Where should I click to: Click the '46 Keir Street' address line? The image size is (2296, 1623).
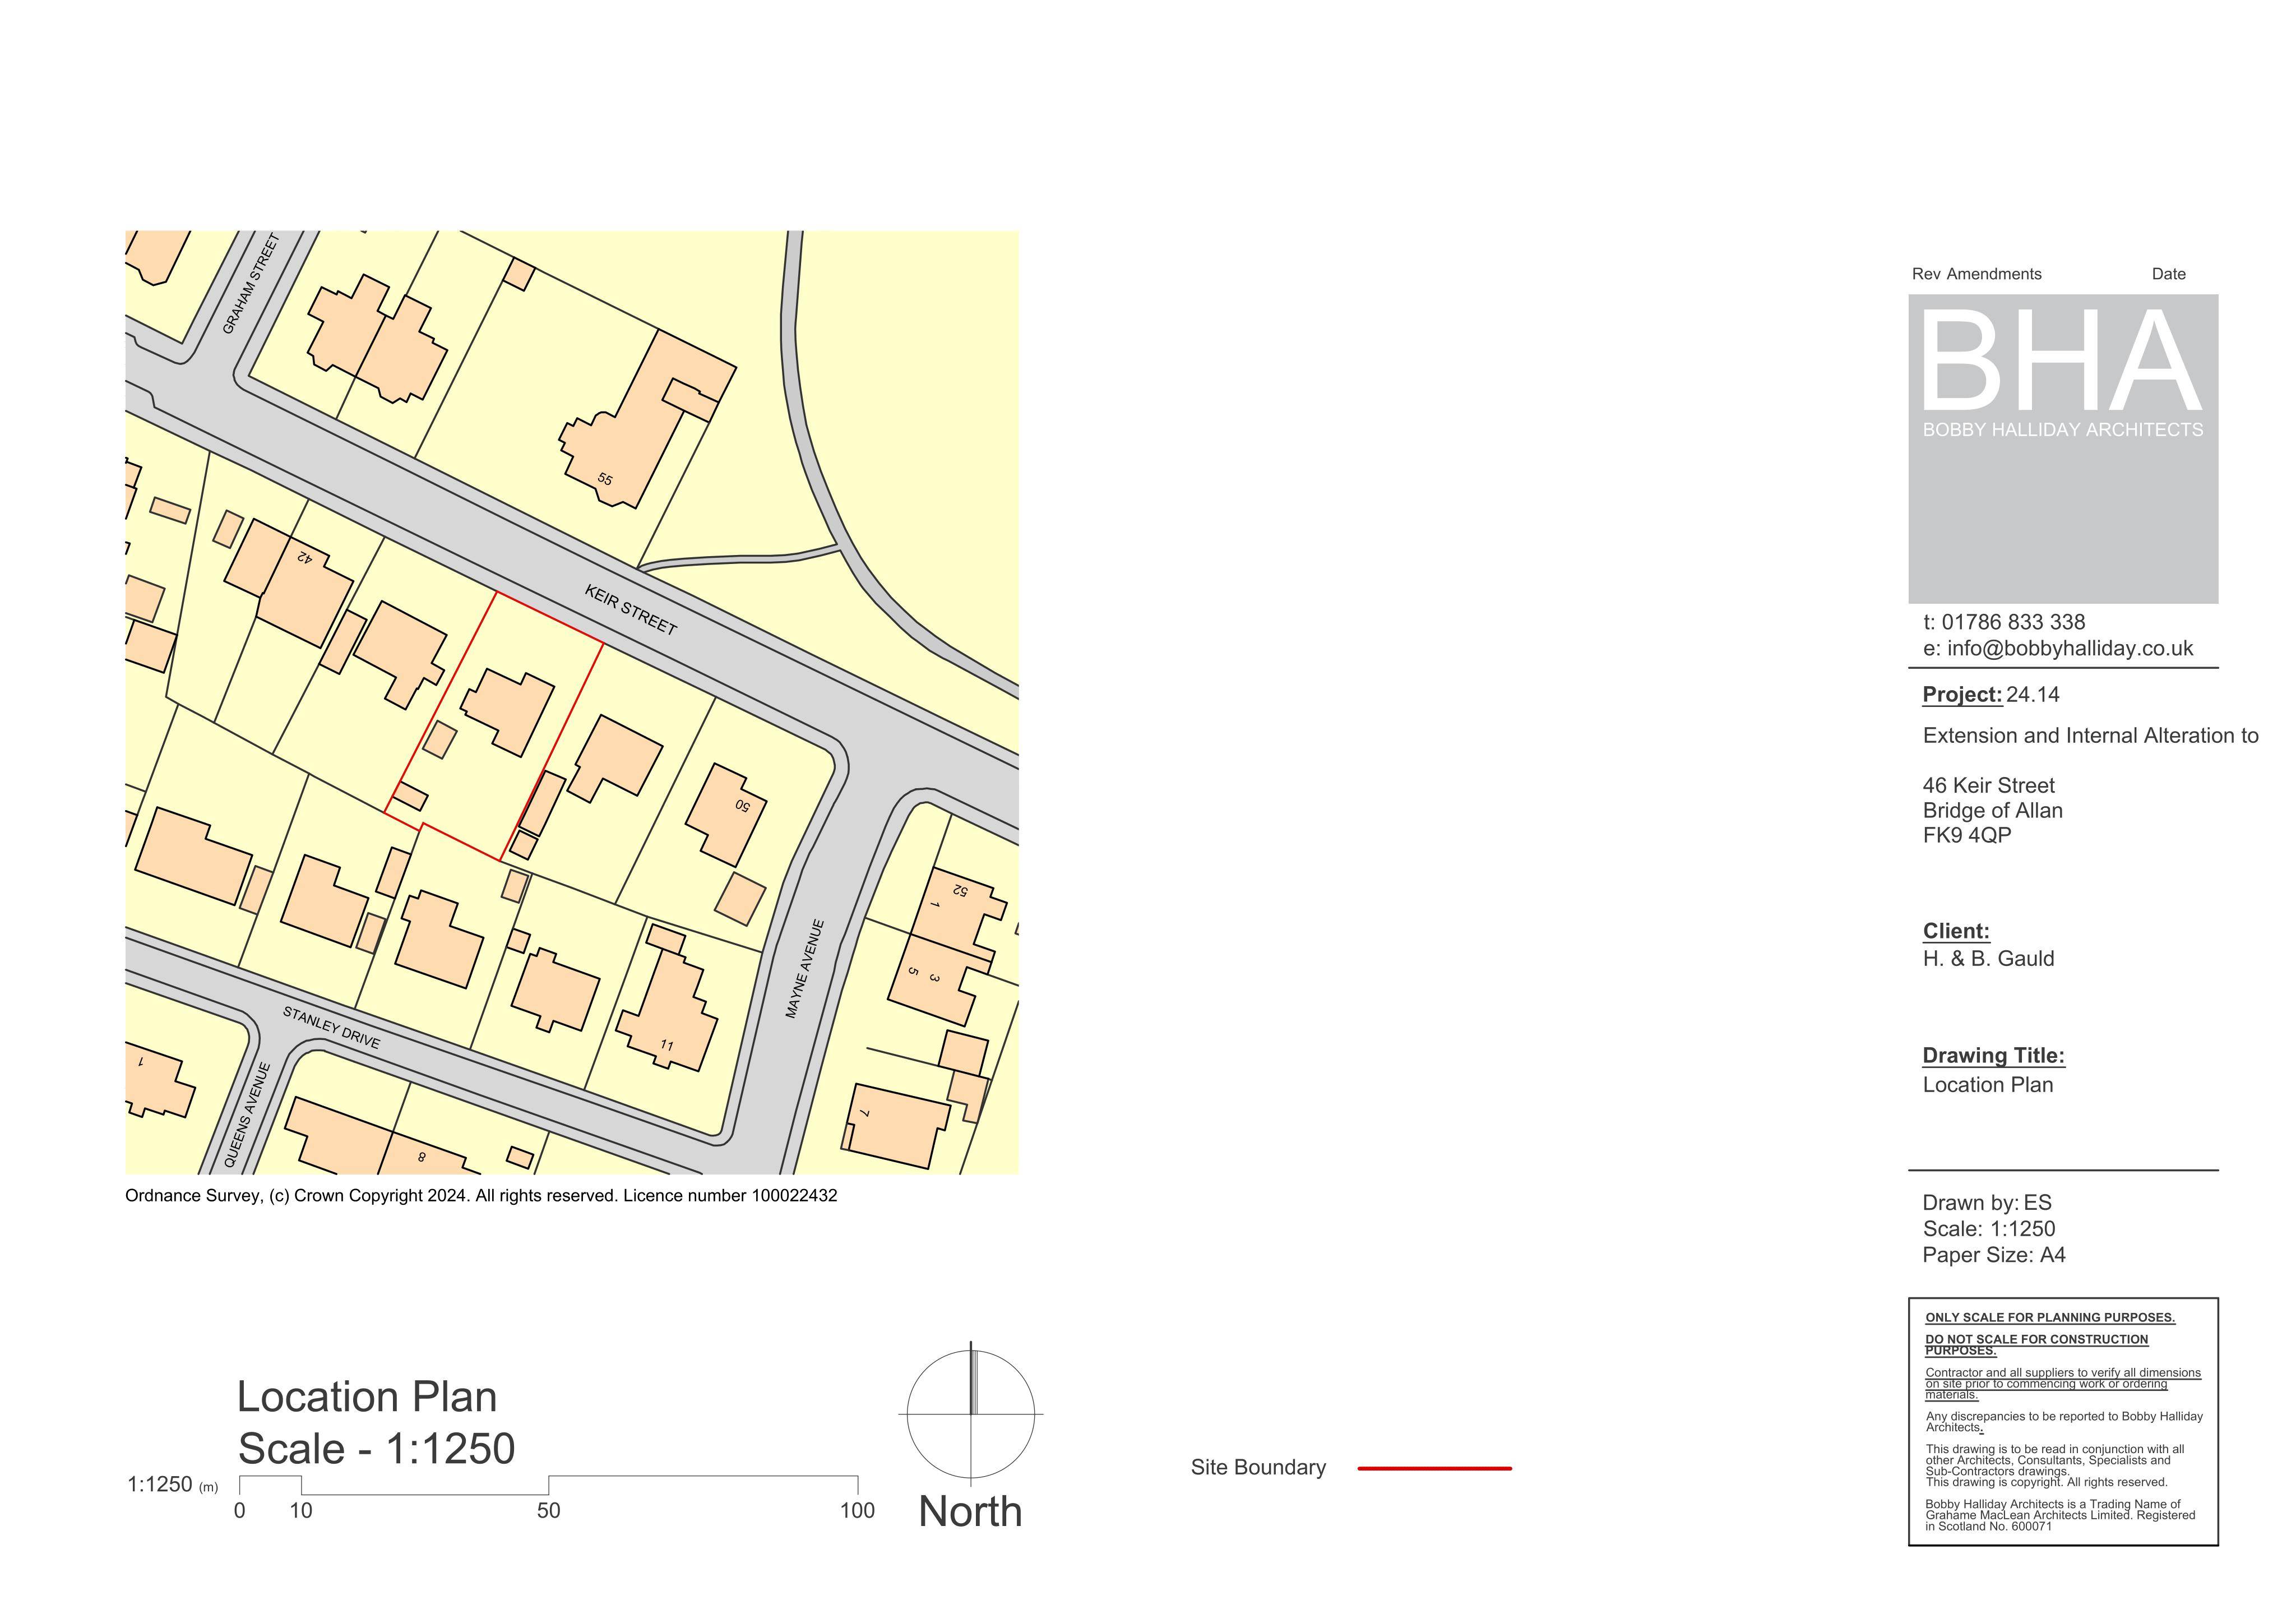tap(1988, 785)
